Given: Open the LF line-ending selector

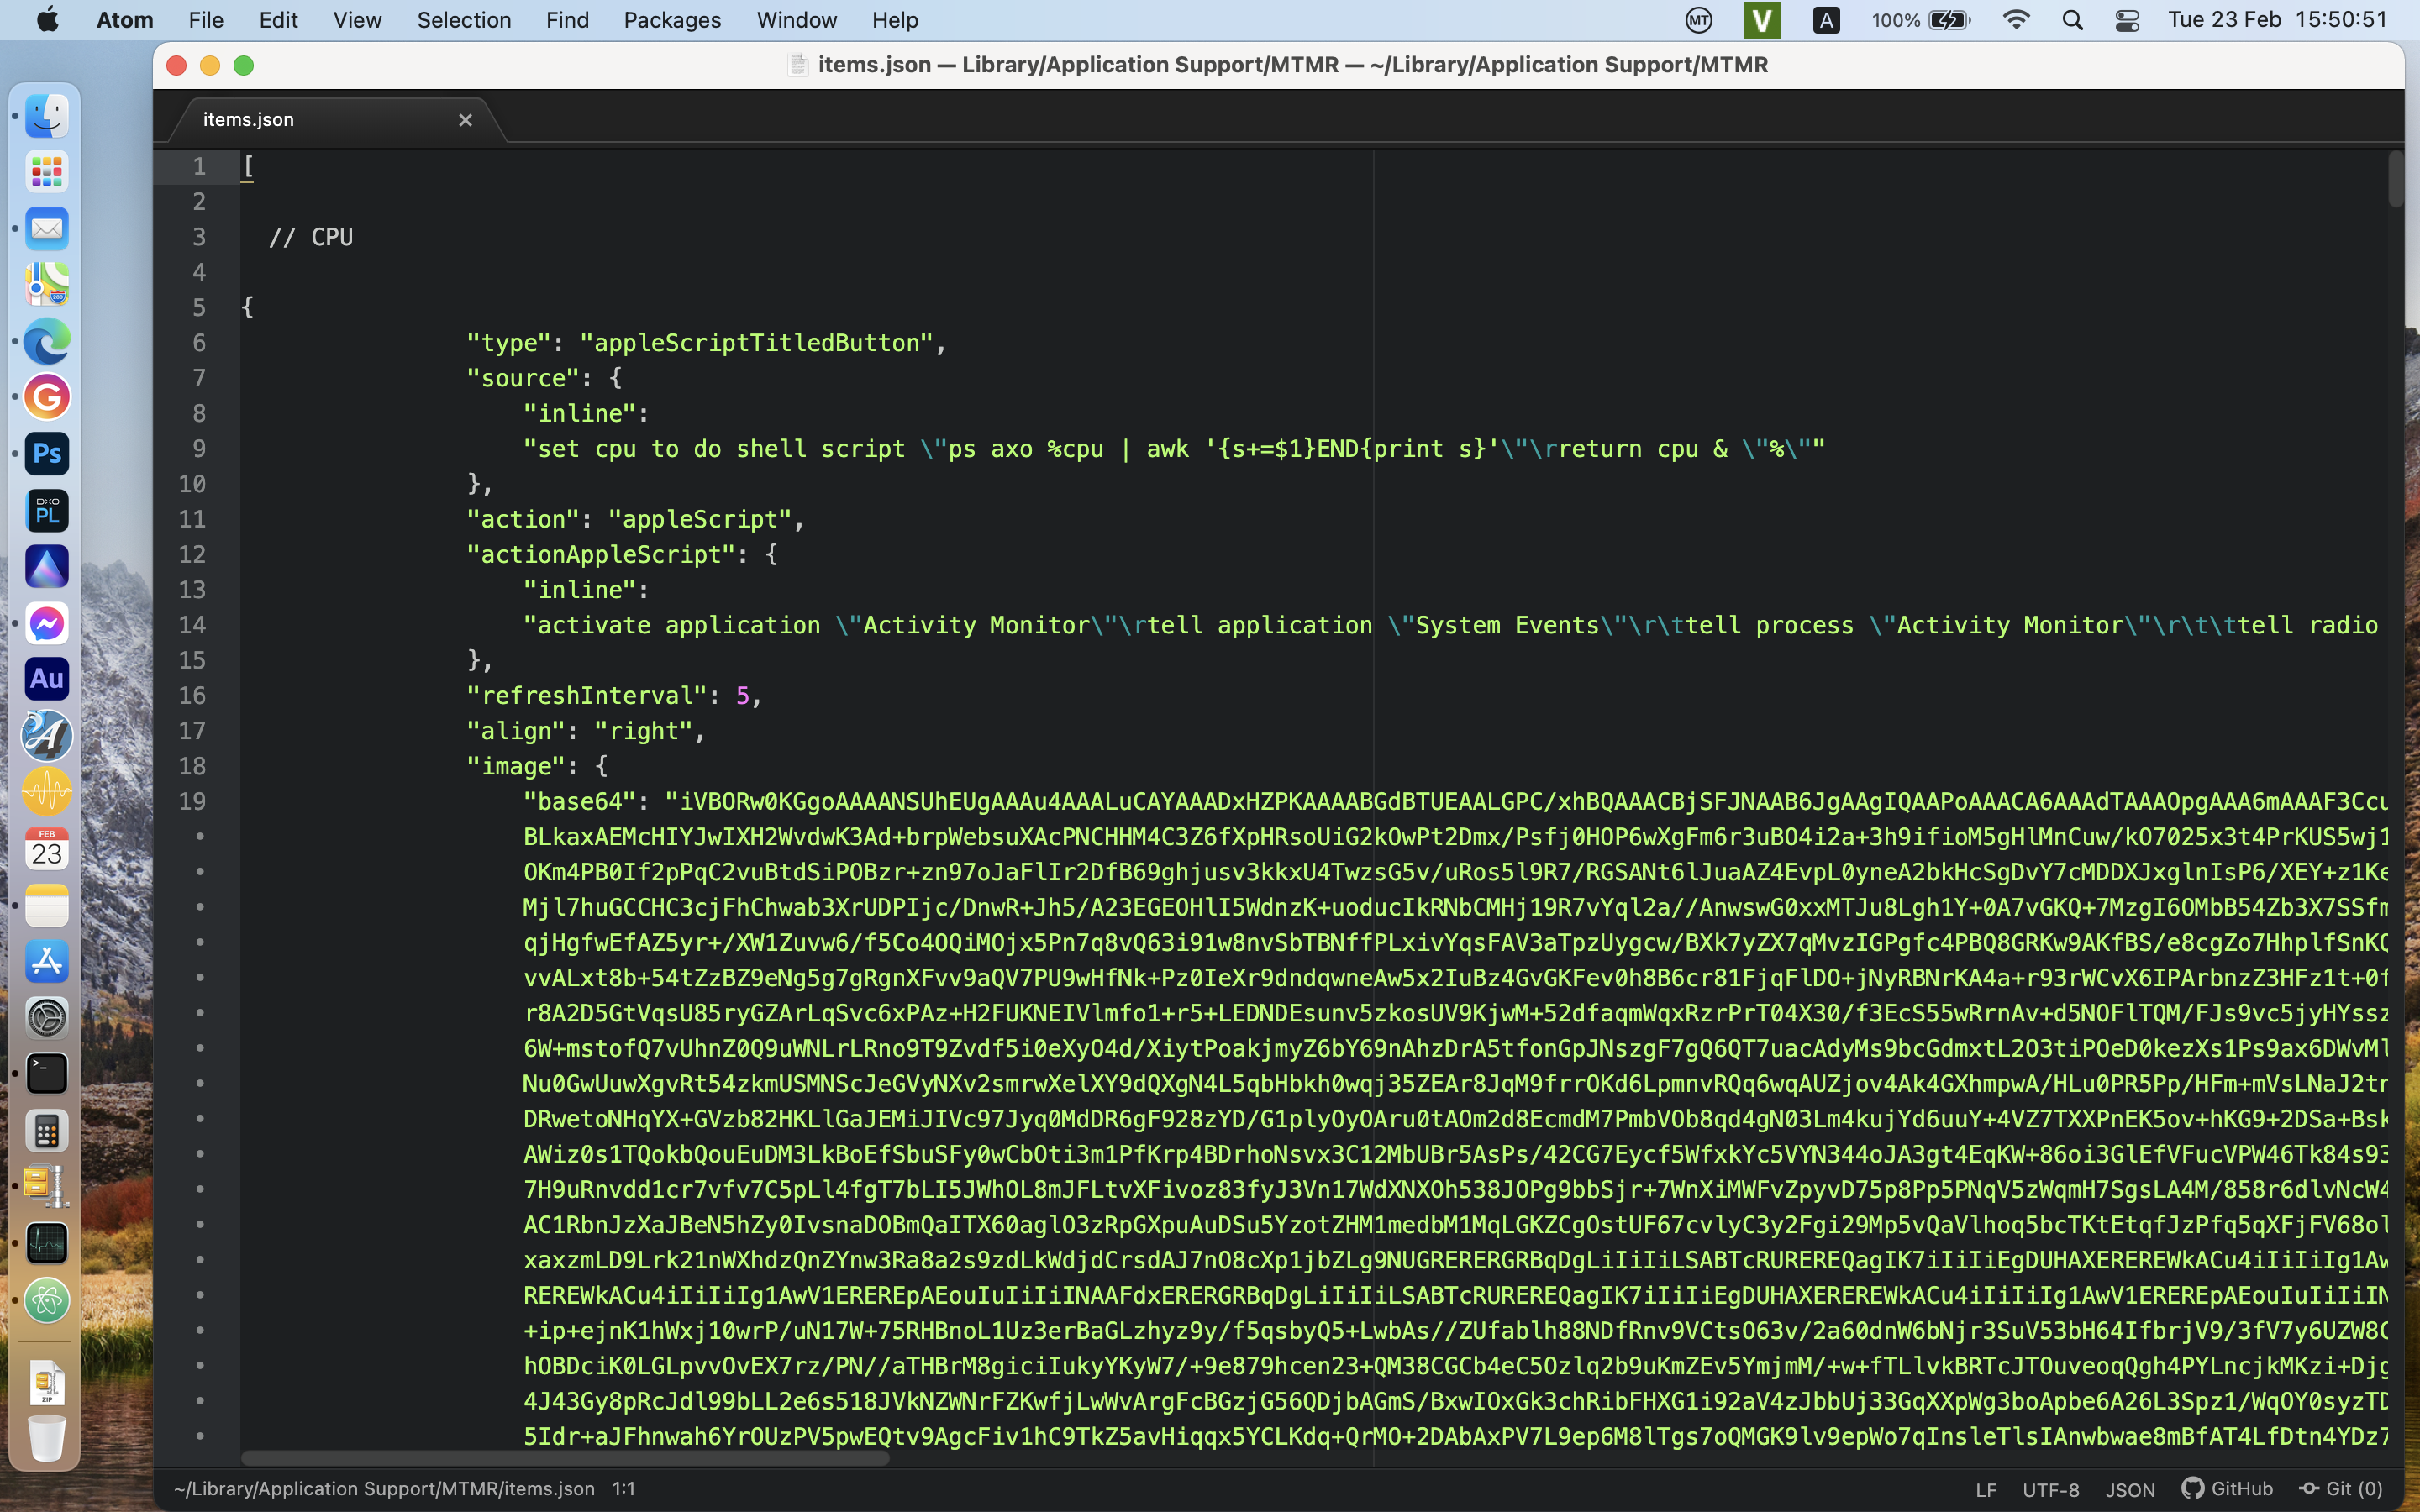Looking at the screenshot, I should point(1988,1489).
